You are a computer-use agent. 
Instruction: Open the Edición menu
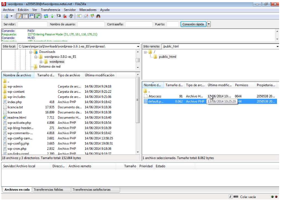coord(23,10)
